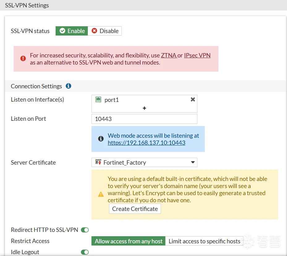Open the https://192.168.137.10:10443 link

coord(146,143)
